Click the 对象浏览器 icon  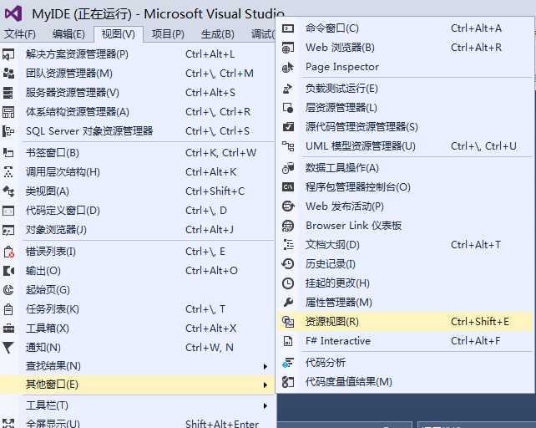[8, 230]
